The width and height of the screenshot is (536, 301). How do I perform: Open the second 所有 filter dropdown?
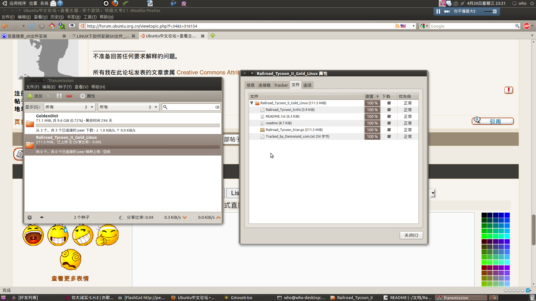click(x=129, y=107)
